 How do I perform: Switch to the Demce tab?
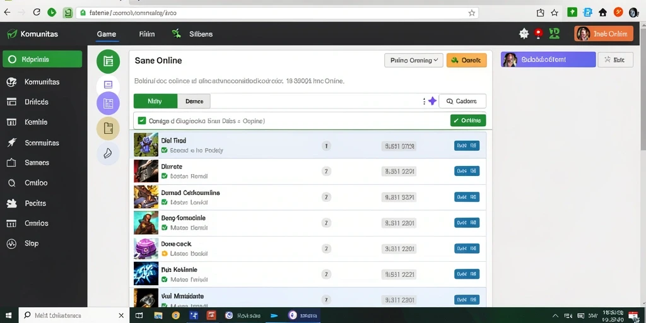point(194,101)
